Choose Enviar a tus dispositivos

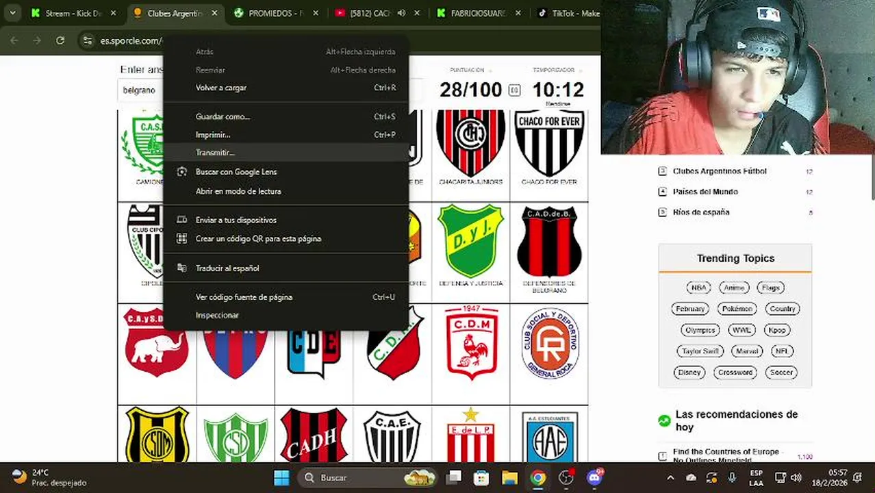pyautogui.click(x=286, y=220)
